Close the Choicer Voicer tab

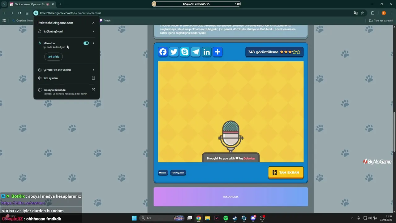[53, 4]
